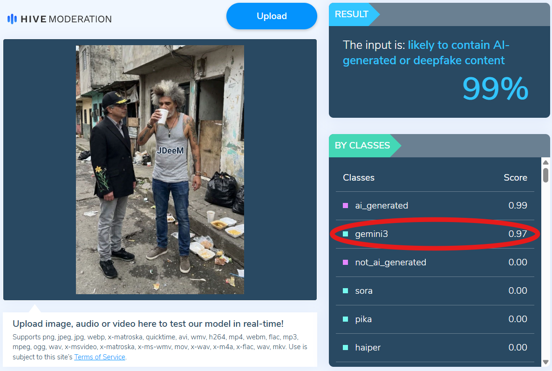The width and height of the screenshot is (552, 371).
Task: Click the teal square beside haiper
Action: coord(345,347)
